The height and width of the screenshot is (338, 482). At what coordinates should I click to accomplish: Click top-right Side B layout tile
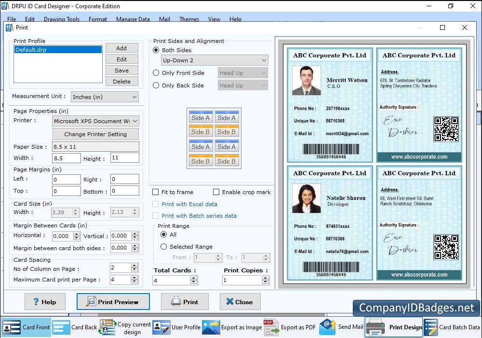(226, 131)
